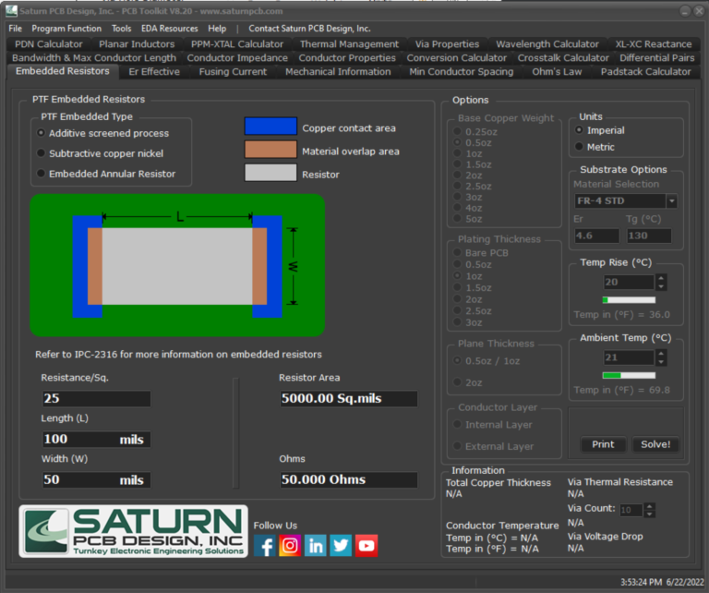The height and width of the screenshot is (593, 709).
Task: Open the LinkedIn social icon
Action: (316, 545)
